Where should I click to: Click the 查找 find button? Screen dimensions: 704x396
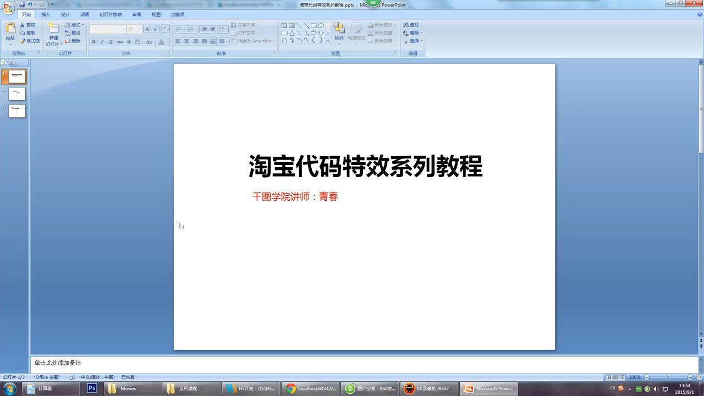point(411,25)
